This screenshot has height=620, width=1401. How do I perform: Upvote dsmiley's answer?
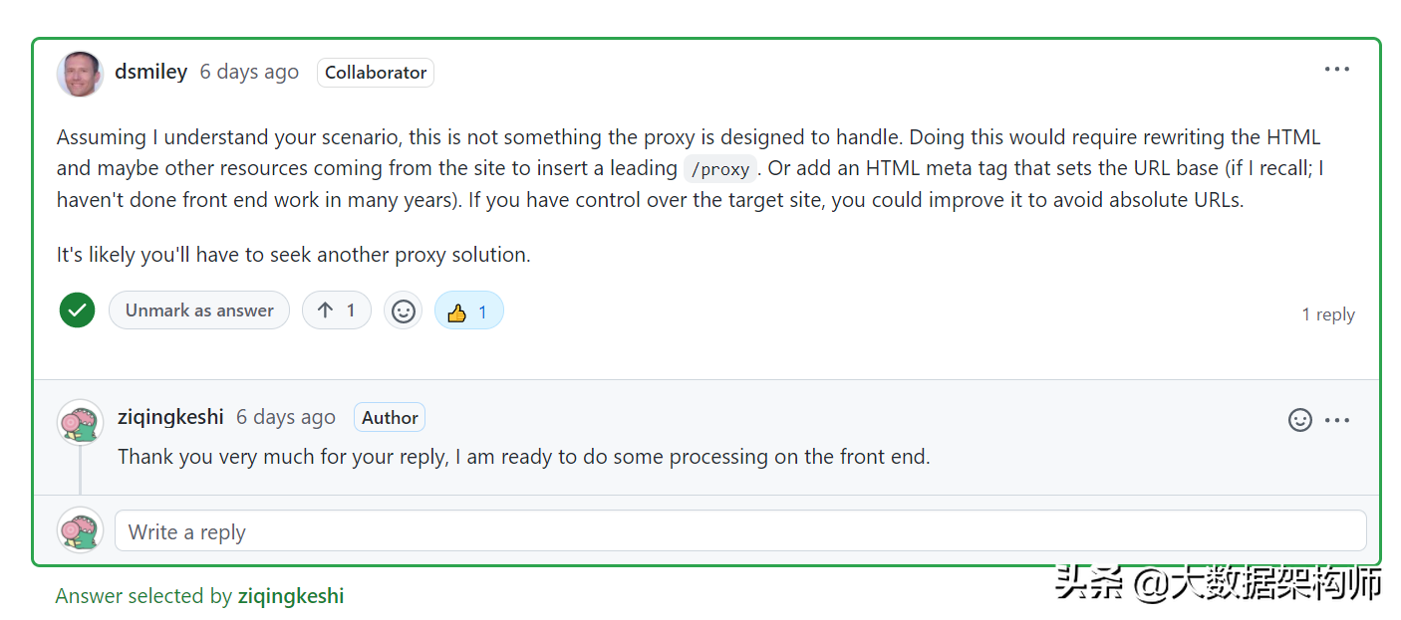pos(337,310)
